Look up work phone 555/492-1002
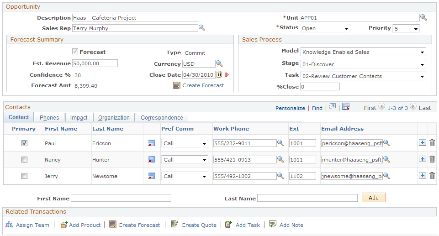The width and height of the screenshot is (439, 236). click(x=280, y=176)
